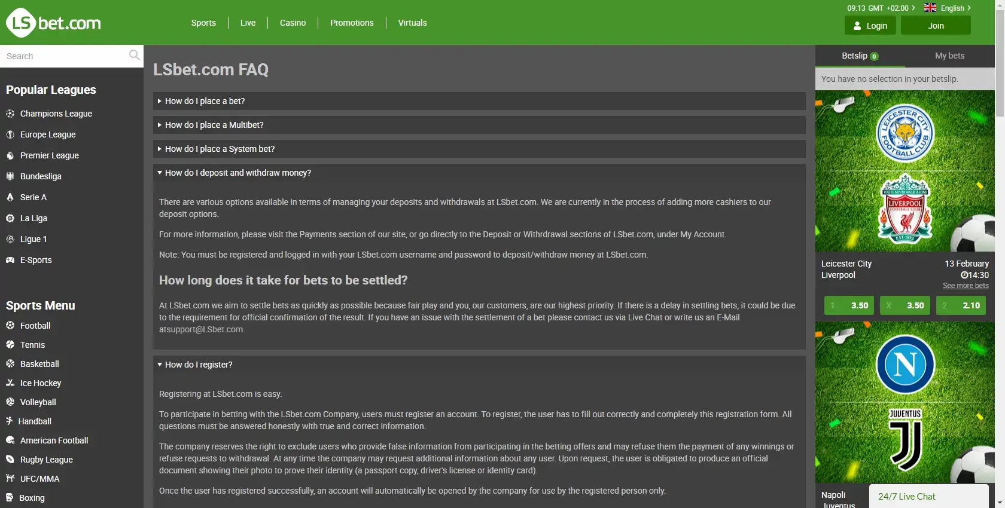This screenshot has height=508, width=1005.
Task: Click the search magnifier icon
Action: point(134,56)
